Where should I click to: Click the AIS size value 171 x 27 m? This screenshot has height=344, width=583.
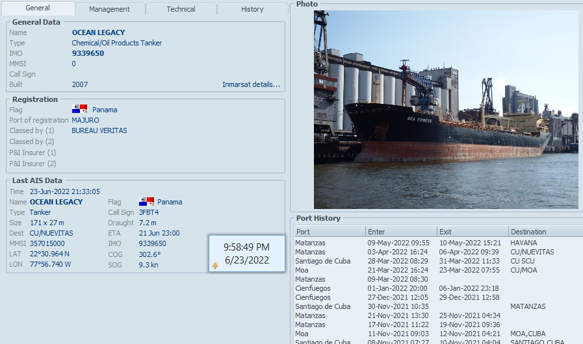pos(47,223)
